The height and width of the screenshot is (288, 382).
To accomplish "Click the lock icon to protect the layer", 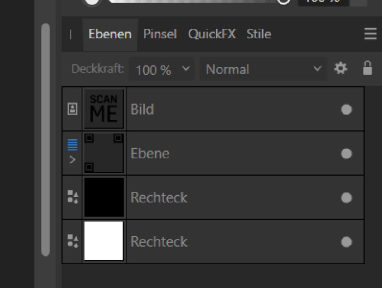I will [x=368, y=69].
